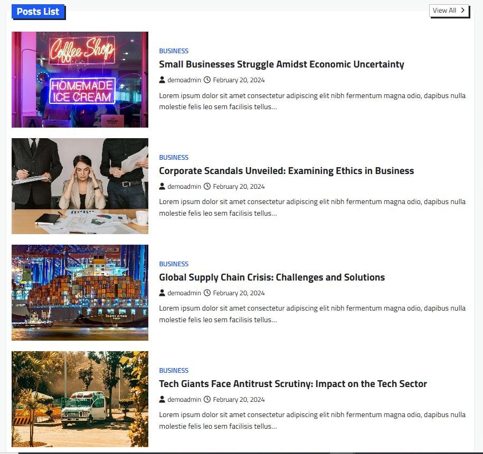The height and width of the screenshot is (454, 483).
Task: Open Global Supply Chain Crisis article title
Action: [x=272, y=277]
